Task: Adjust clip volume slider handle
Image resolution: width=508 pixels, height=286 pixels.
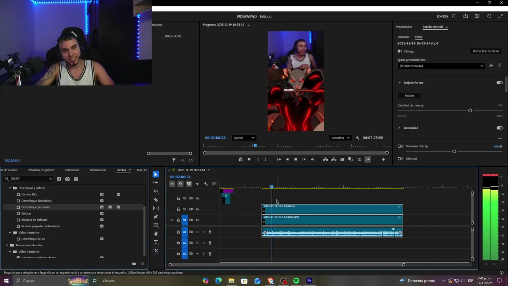Action: [454, 151]
